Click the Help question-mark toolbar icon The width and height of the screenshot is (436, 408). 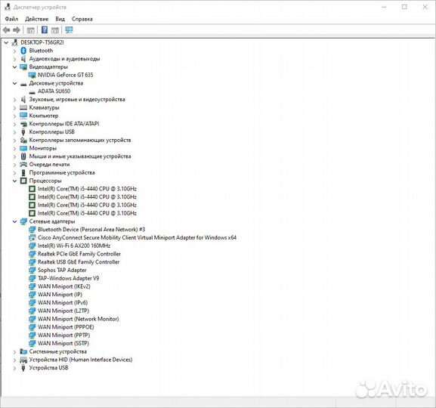pyautogui.click(x=45, y=29)
